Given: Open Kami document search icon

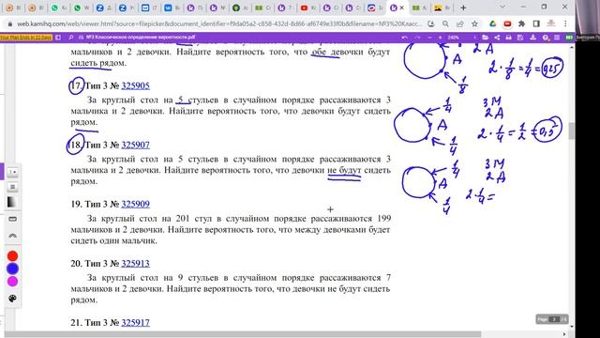Looking at the screenshot, I should pos(71,38).
